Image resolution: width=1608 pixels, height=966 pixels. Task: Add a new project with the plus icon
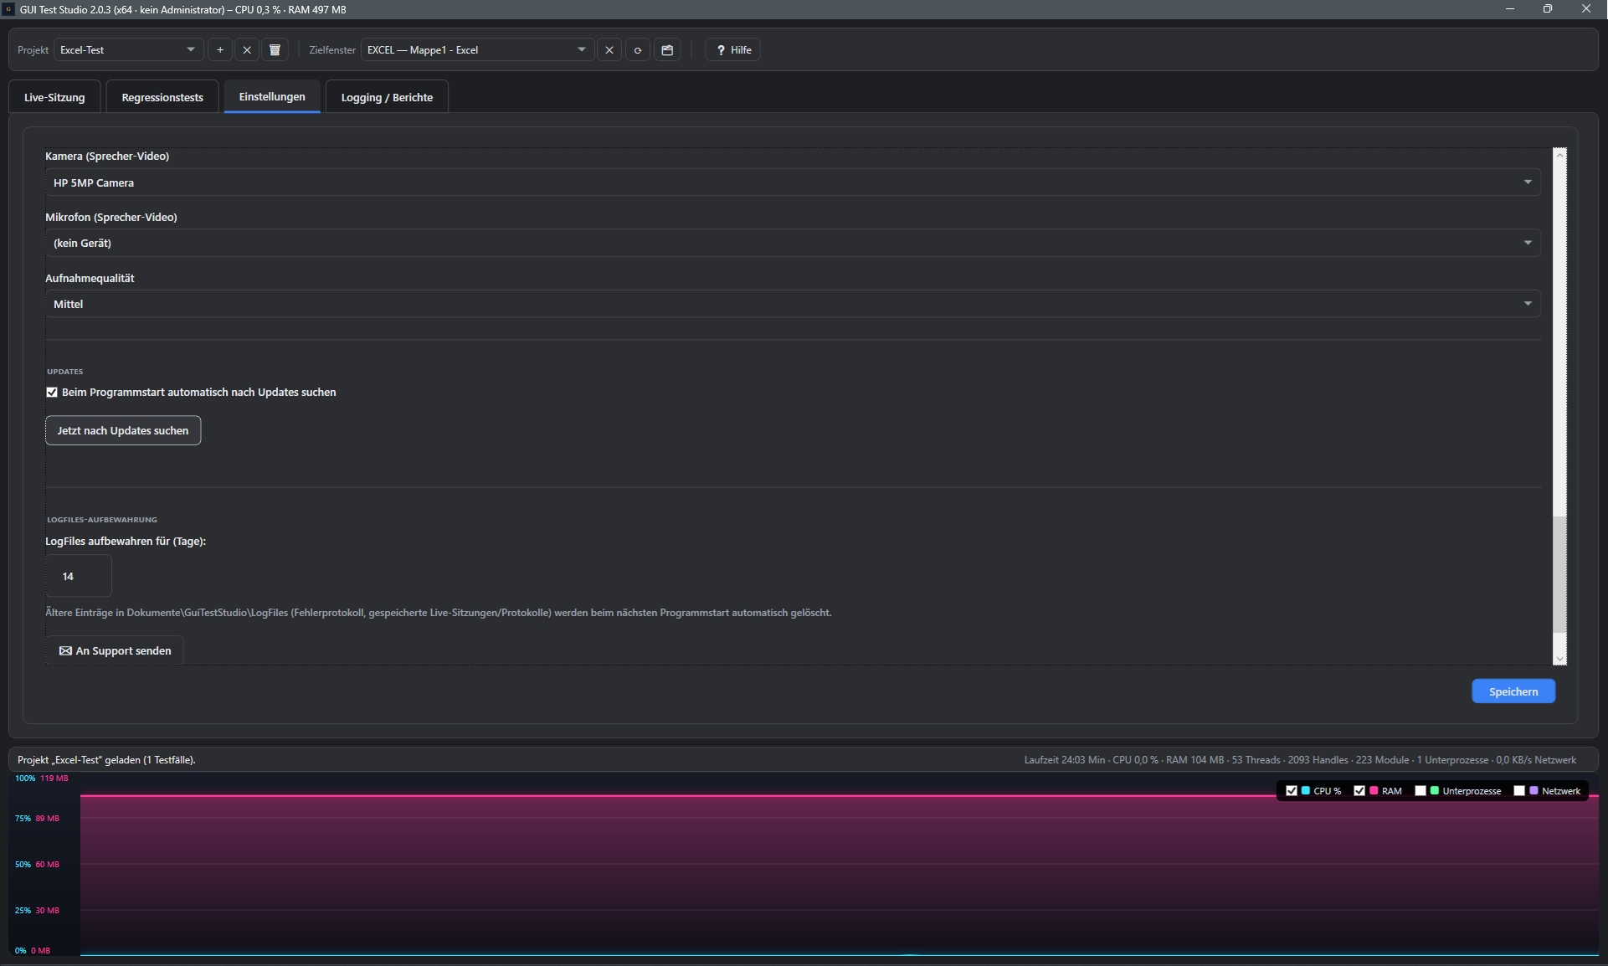(x=220, y=50)
